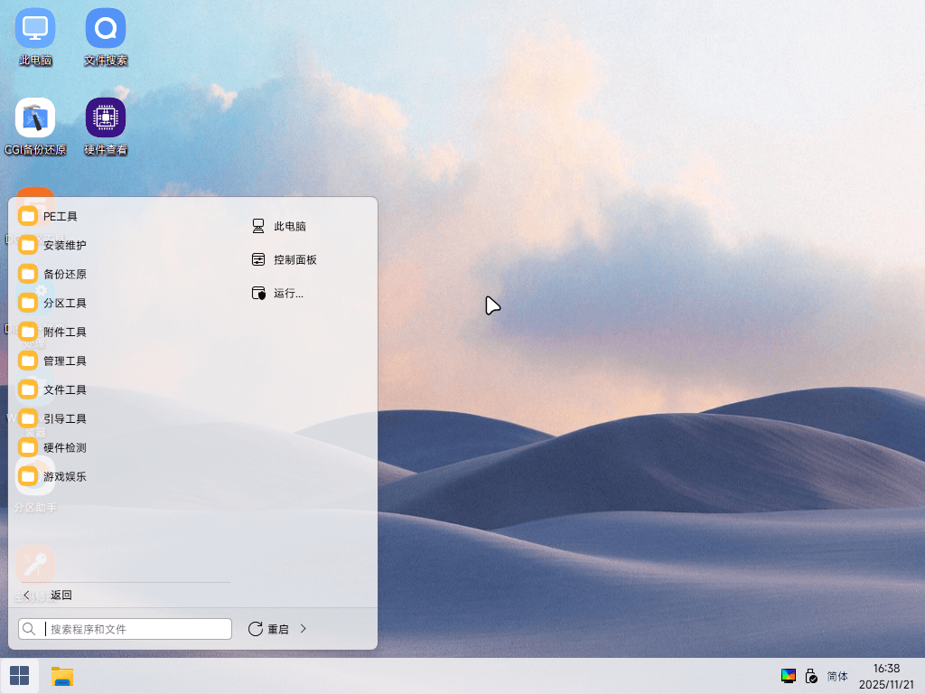The height and width of the screenshot is (694, 925).
Task: Click the Start button on taskbar
Action: coord(20,676)
